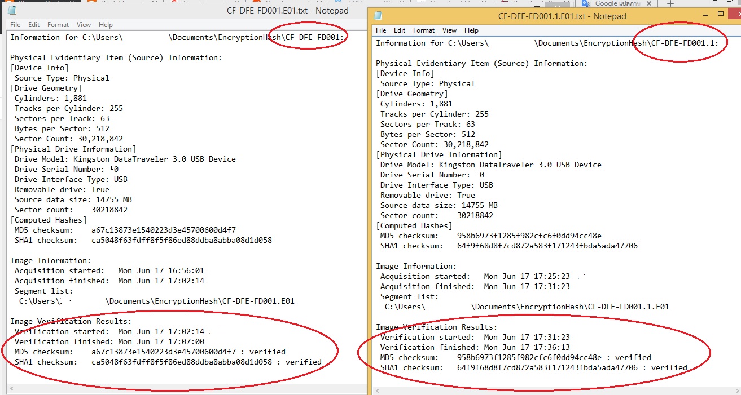
Task: Click the title bar text CF-DFE-FD001.1.E01.txt - Notepad
Action: (x=562, y=16)
